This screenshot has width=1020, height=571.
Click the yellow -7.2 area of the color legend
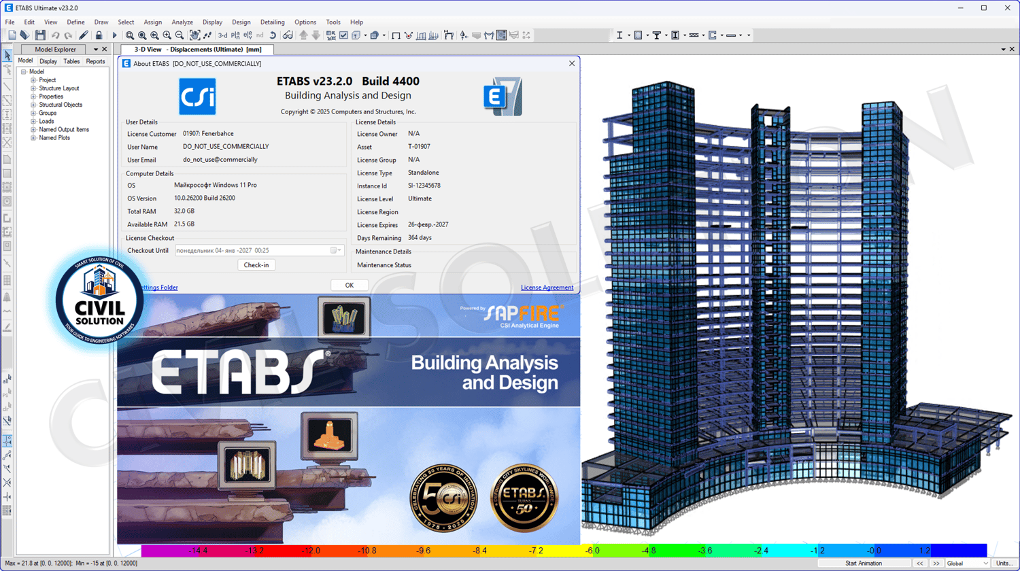click(537, 551)
